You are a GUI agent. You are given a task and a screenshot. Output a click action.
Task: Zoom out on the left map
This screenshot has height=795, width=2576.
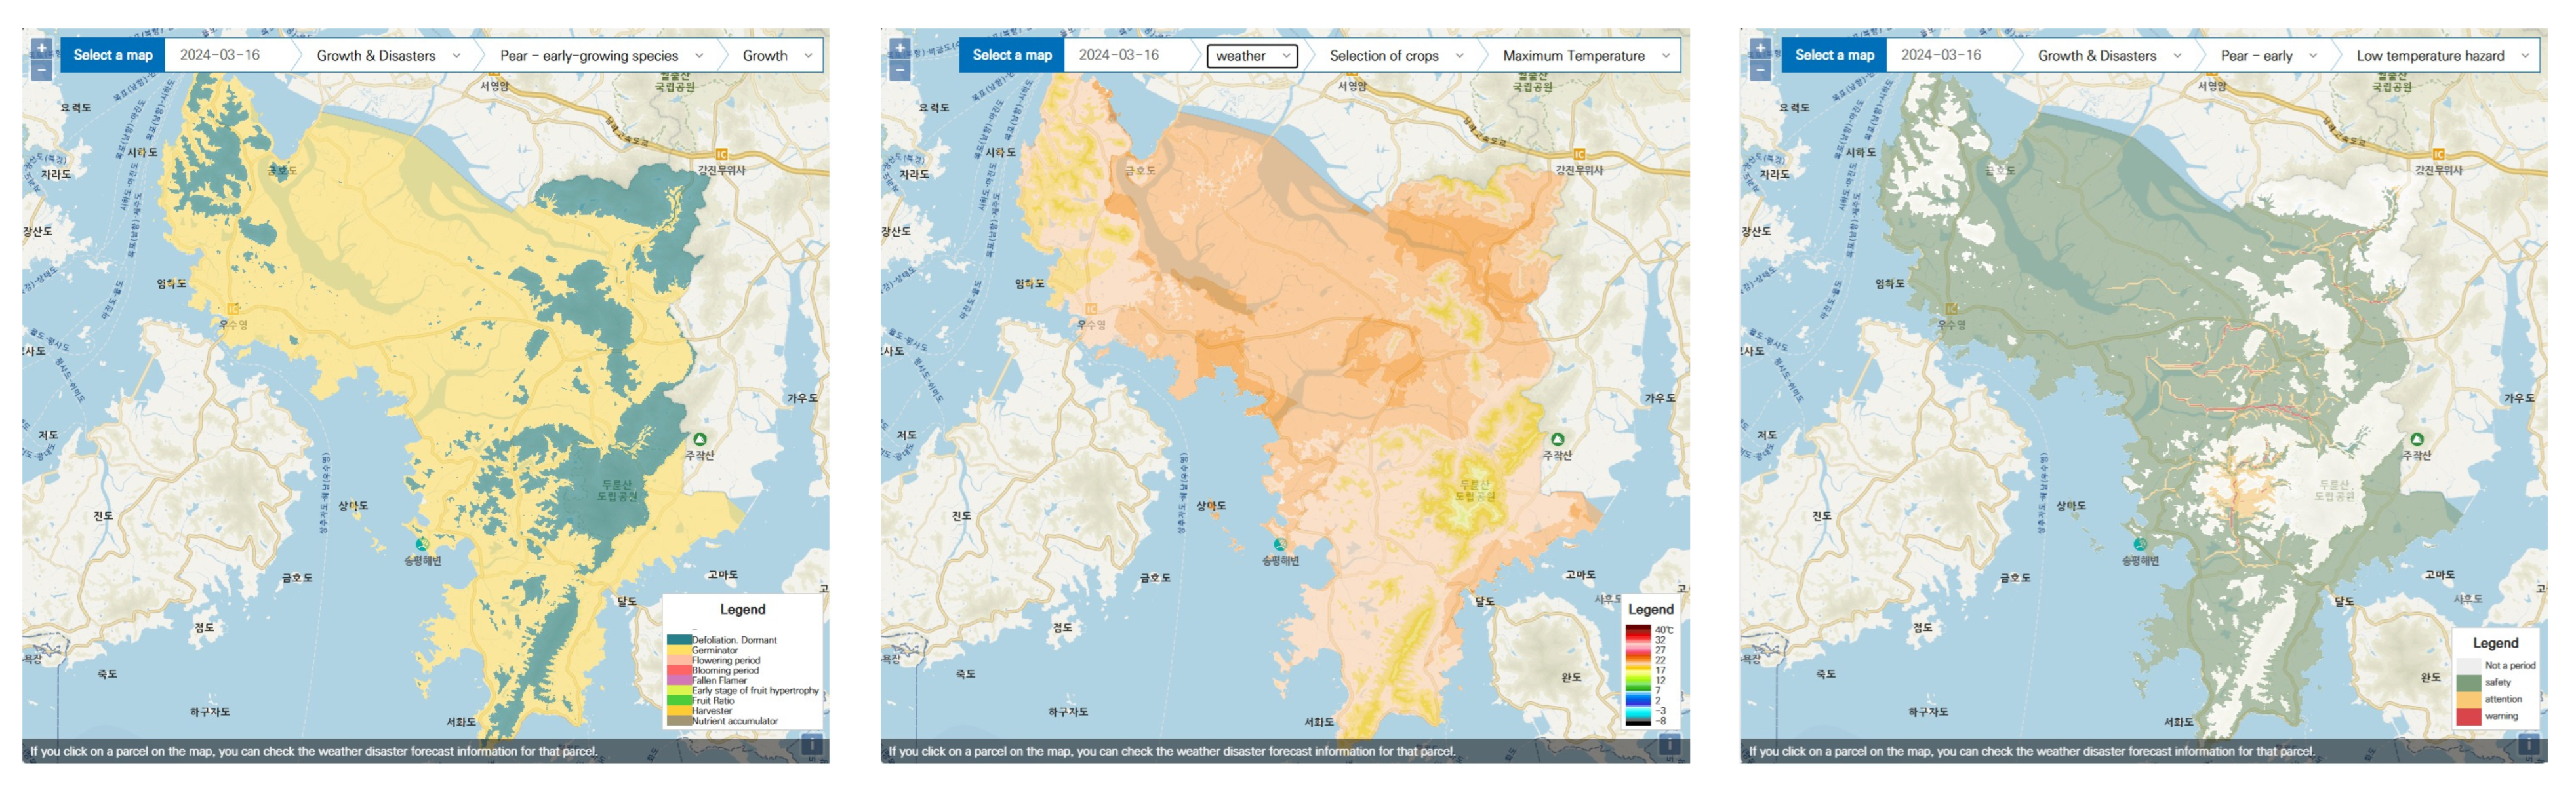(x=41, y=70)
